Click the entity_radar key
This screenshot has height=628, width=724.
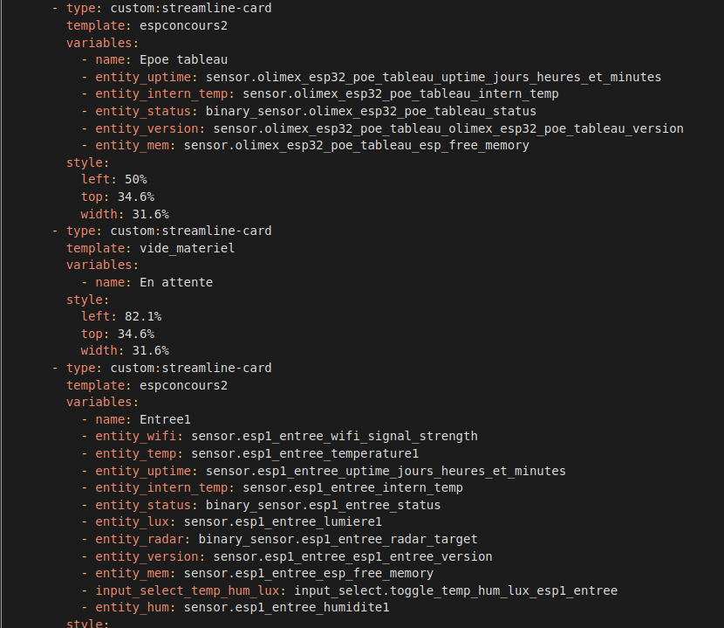point(142,539)
